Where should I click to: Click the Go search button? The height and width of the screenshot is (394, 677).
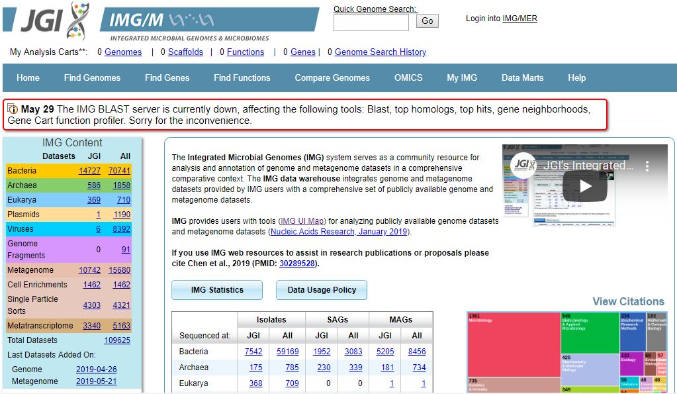coord(427,21)
